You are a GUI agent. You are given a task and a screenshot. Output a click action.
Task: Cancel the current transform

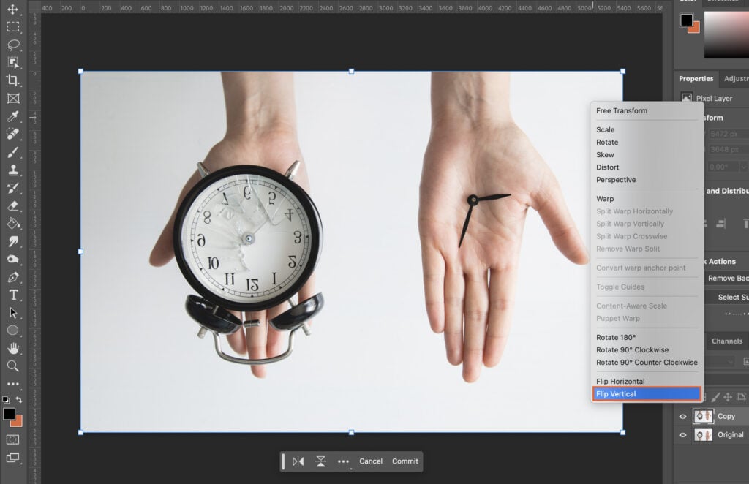pyautogui.click(x=370, y=461)
